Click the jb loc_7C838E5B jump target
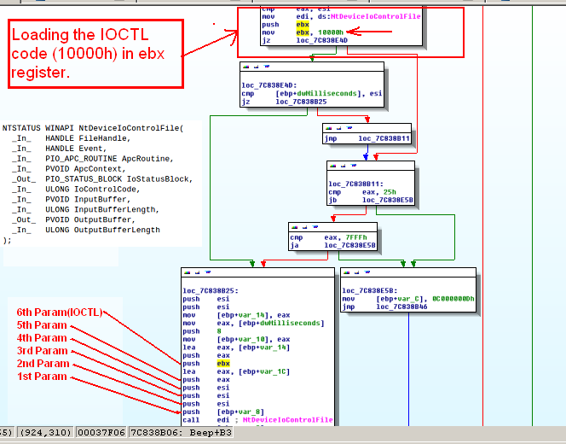The image size is (566, 444). 388,201
